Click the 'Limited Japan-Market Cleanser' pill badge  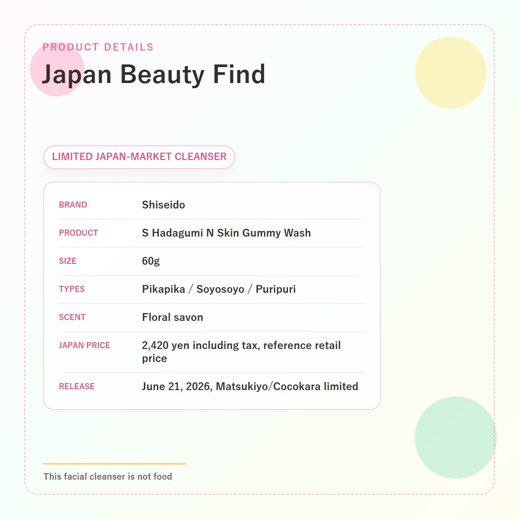pos(139,157)
